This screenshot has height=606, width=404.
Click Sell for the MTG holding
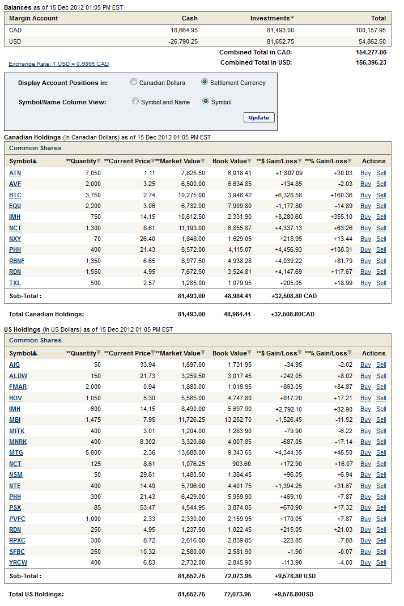tap(381, 452)
